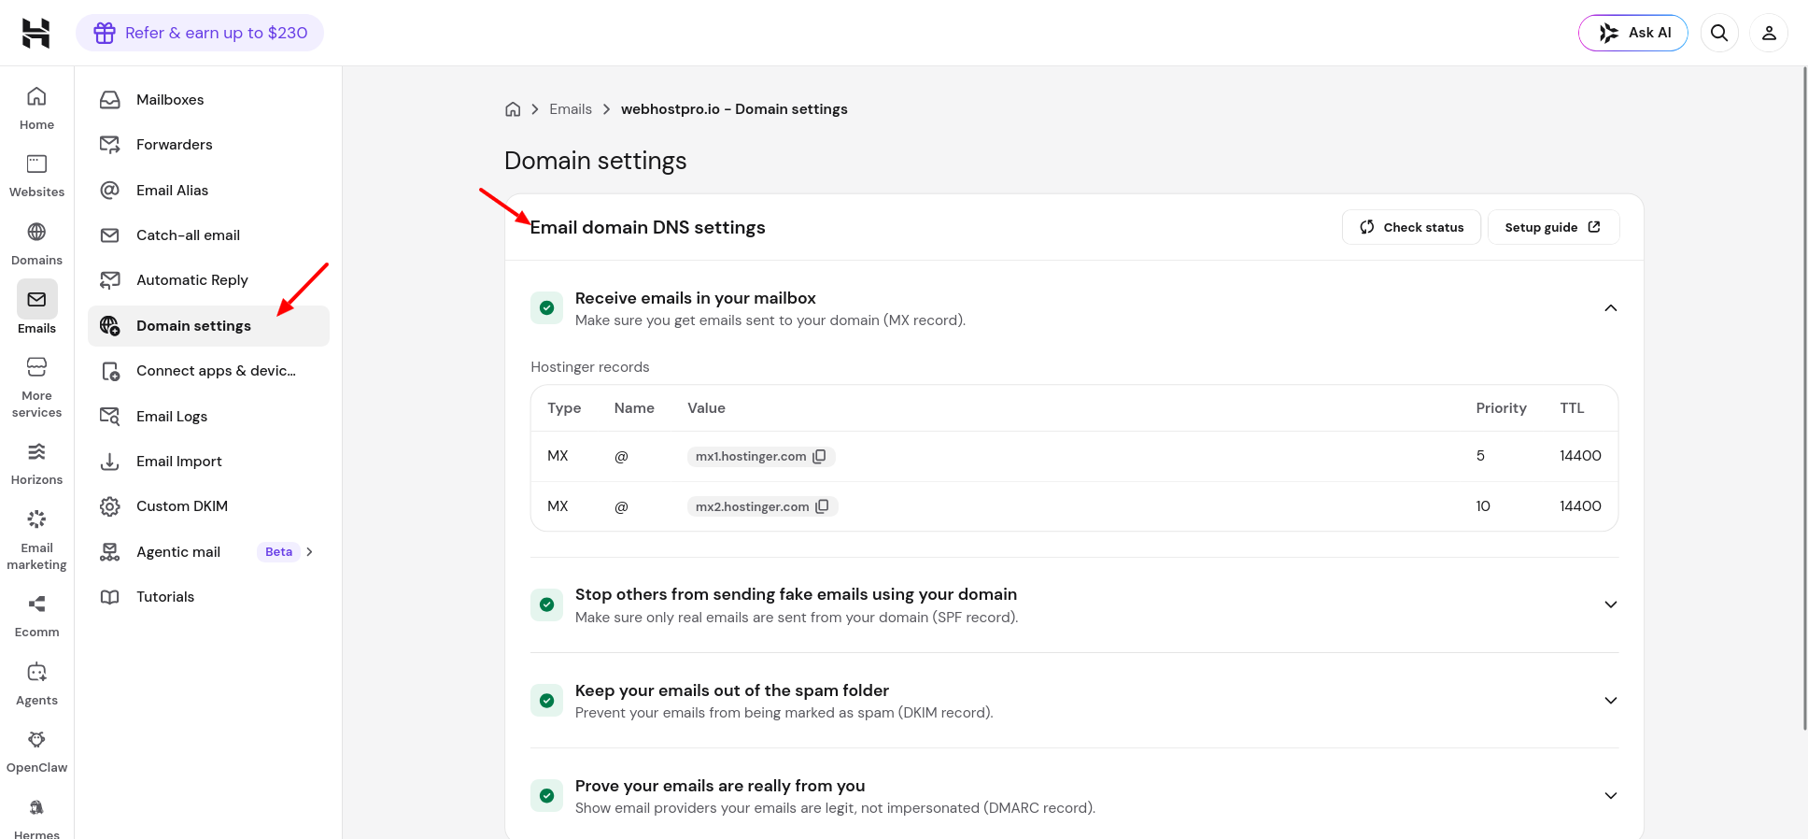1808x839 pixels.
Task: Open Email Logs menu item
Action: click(208, 417)
